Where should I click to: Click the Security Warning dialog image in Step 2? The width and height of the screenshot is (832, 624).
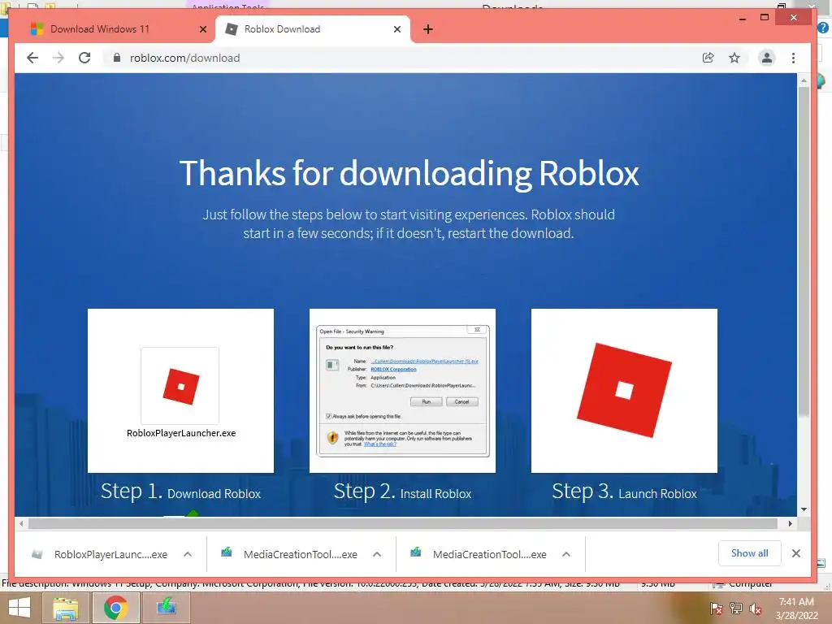tap(403, 391)
